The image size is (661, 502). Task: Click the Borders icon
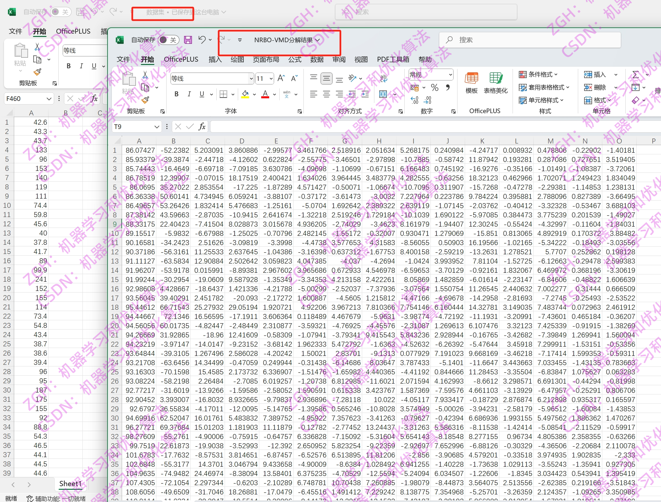click(x=223, y=94)
